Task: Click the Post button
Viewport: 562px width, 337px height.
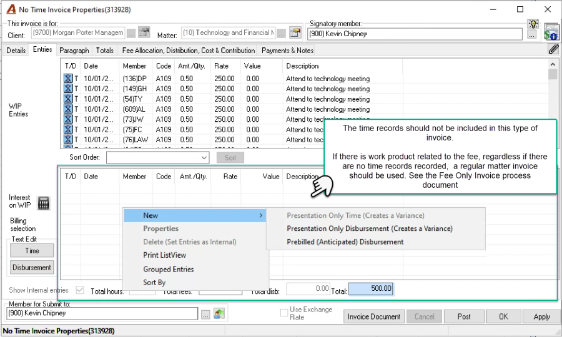Action: pyautogui.click(x=464, y=316)
